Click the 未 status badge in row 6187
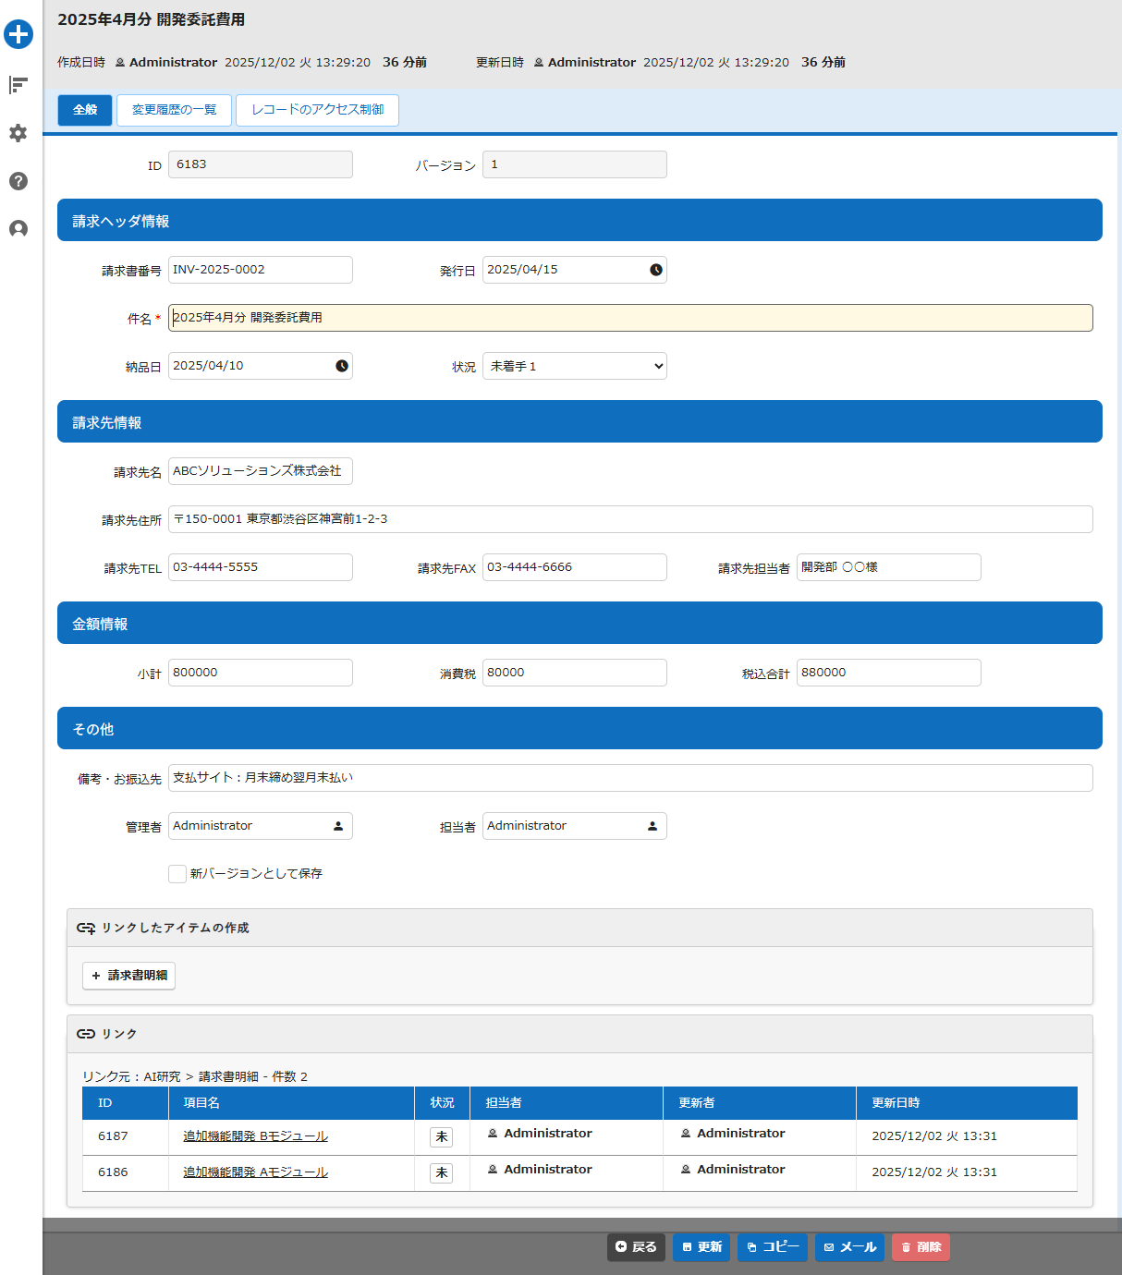Screen dimensions: 1122x1275 442,1136
